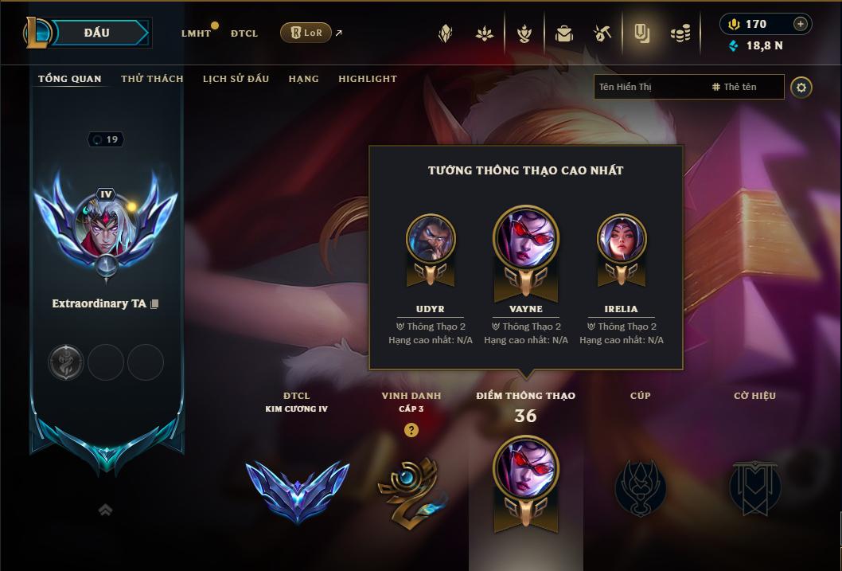Viewport: 842px width, 571px height.
Task: Go to the Highlight tab
Action: pos(368,79)
